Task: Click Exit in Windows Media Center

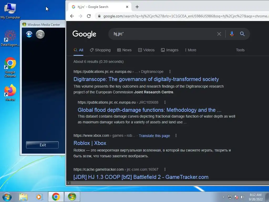Action: [42, 145]
